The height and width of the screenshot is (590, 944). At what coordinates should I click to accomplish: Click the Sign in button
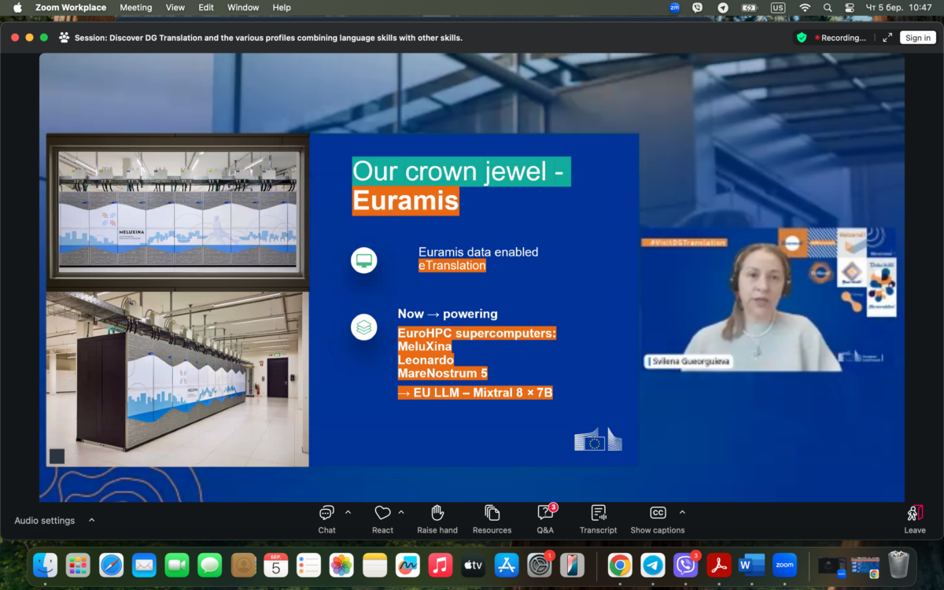point(917,38)
